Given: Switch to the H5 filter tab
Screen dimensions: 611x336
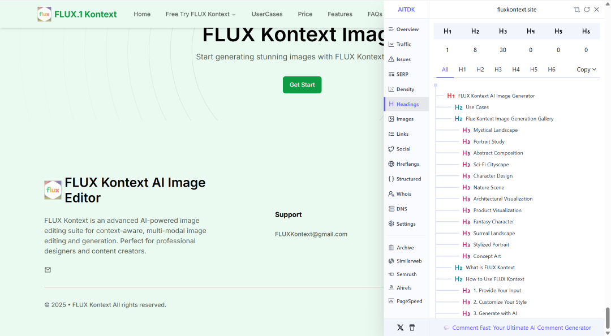Looking at the screenshot, I should 533,70.
